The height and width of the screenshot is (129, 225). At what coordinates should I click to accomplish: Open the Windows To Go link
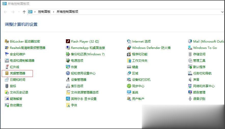[205, 48]
